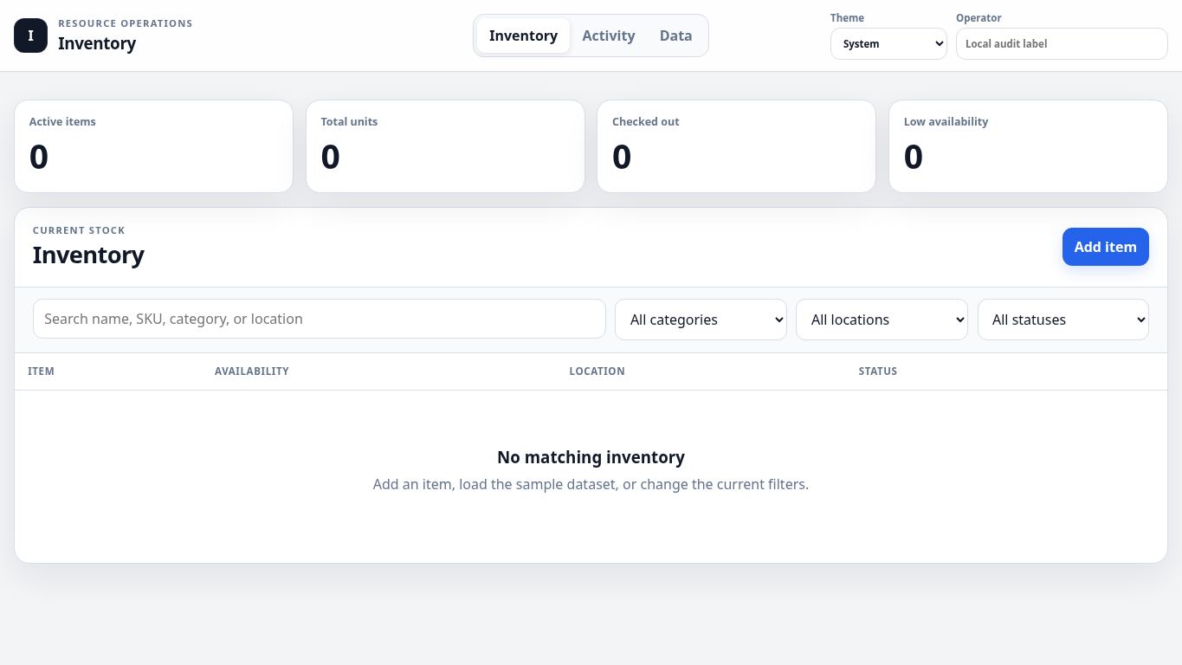
Task: Open the Activity tab
Action: click(609, 36)
